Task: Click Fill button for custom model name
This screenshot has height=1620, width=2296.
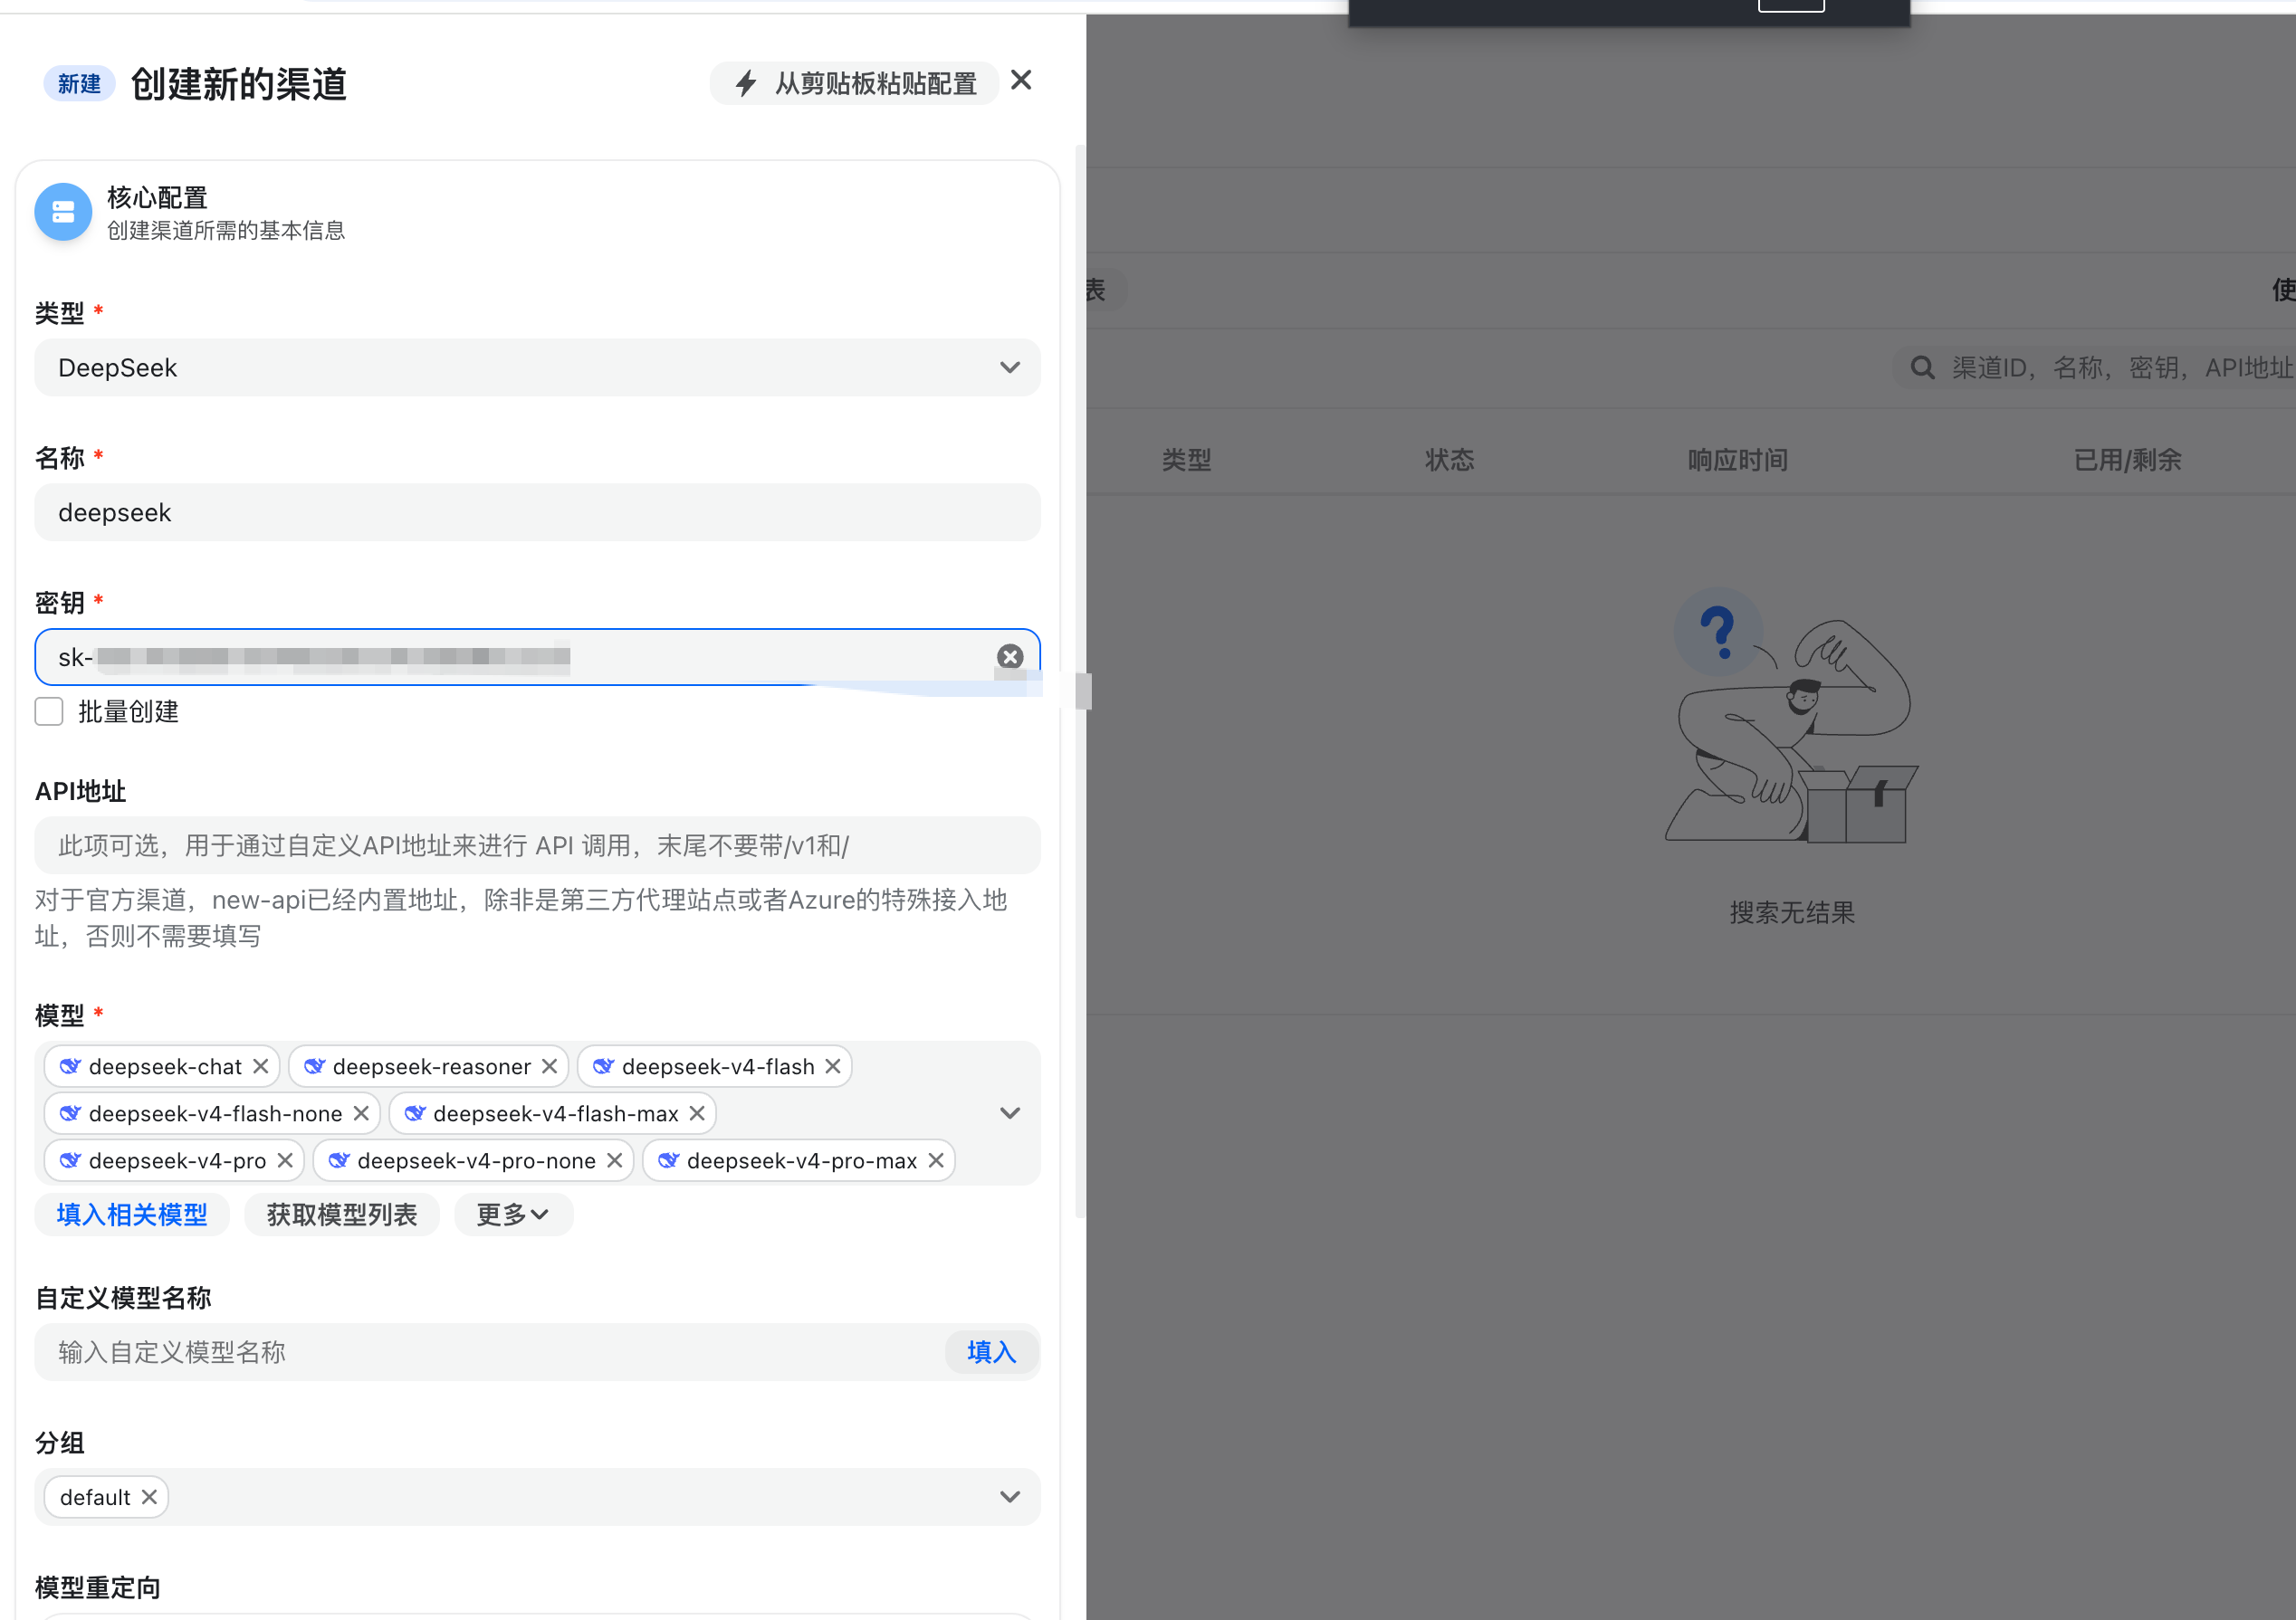Action: [x=991, y=1352]
